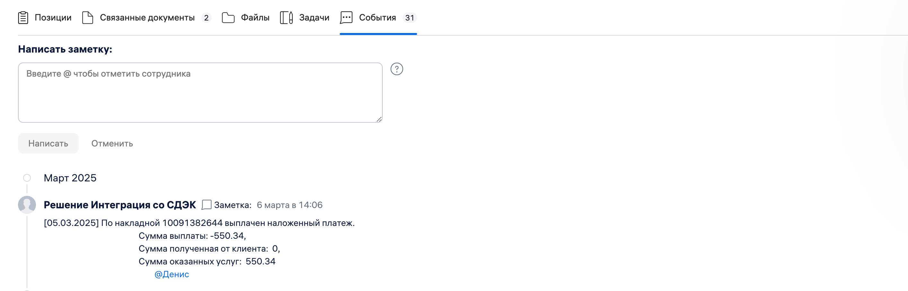The width and height of the screenshot is (908, 291).
Task: Click the folder icon for Файлы
Action: pyautogui.click(x=228, y=18)
